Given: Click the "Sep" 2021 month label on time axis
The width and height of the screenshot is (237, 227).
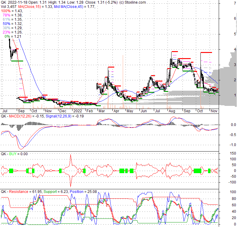Looking at the screenshot, I should pos(21,111).
